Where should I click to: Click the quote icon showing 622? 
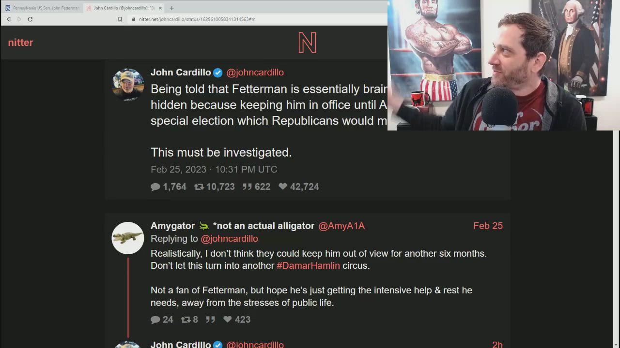[x=247, y=187]
